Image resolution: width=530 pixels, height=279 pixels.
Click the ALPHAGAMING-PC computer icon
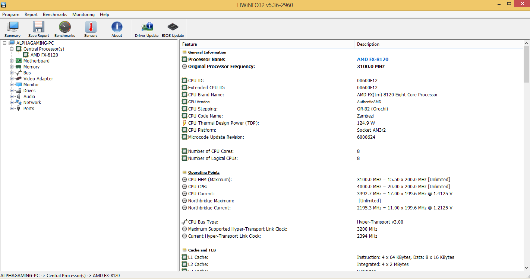pyautogui.click(x=12, y=43)
